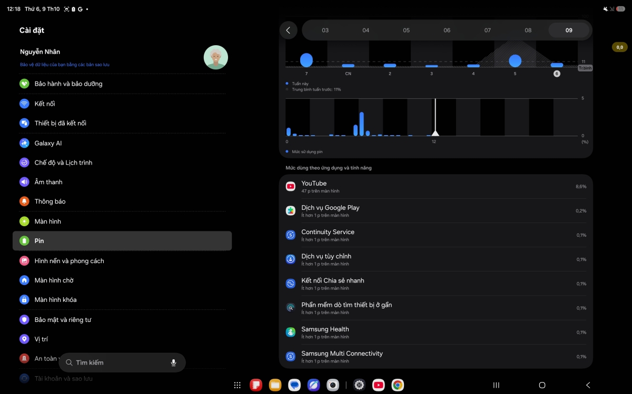Open the Settings gear in the taskbar
632x394 pixels.
coord(359,385)
